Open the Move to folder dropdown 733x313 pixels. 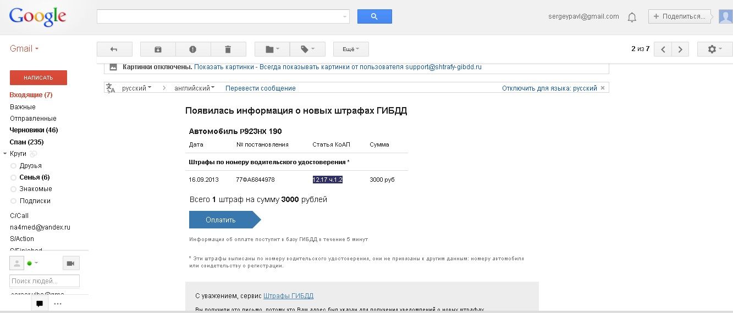coord(272,49)
